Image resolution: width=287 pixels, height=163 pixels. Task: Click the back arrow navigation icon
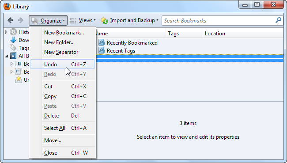coord(10,20)
